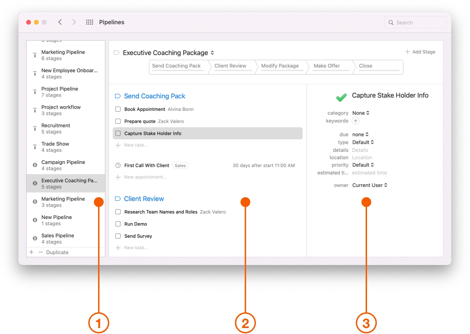The width and height of the screenshot is (470, 334).
Task: Click the Add Stage button
Action: 420,52
